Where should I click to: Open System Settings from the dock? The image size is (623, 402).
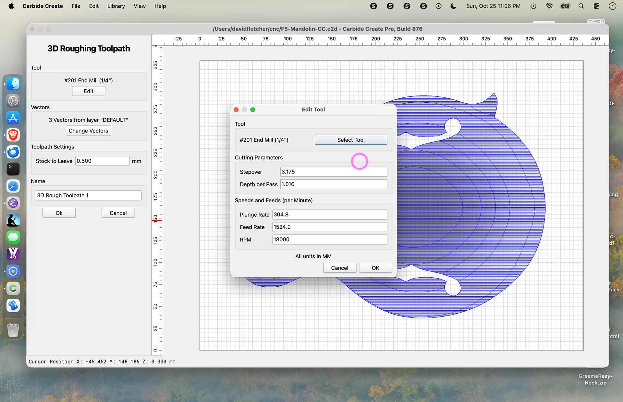pyautogui.click(x=13, y=101)
